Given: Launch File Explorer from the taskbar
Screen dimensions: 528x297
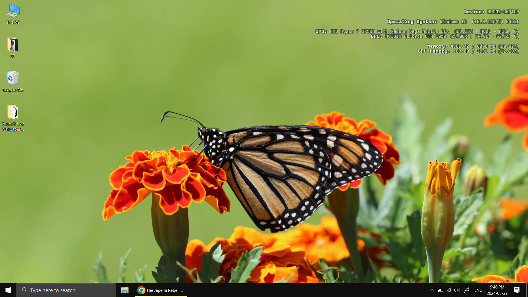Looking at the screenshot, I should click(x=125, y=290).
